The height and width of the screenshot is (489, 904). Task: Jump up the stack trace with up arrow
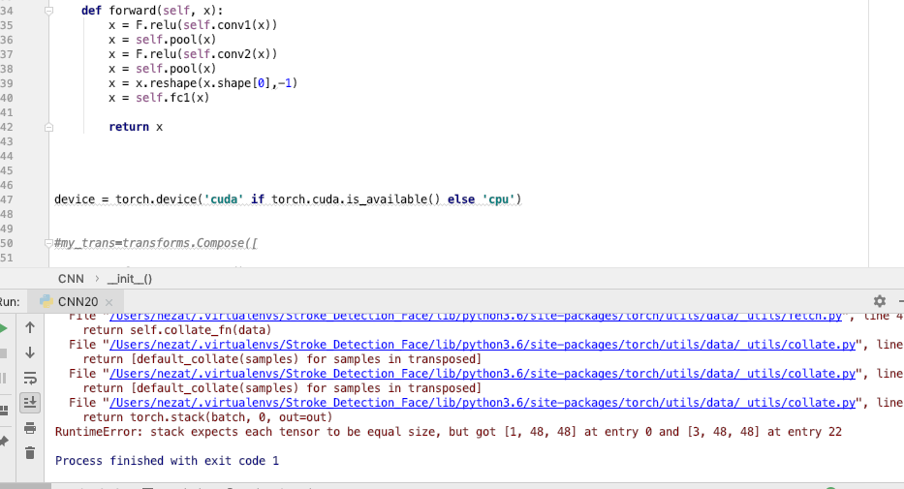click(x=30, y=327)
